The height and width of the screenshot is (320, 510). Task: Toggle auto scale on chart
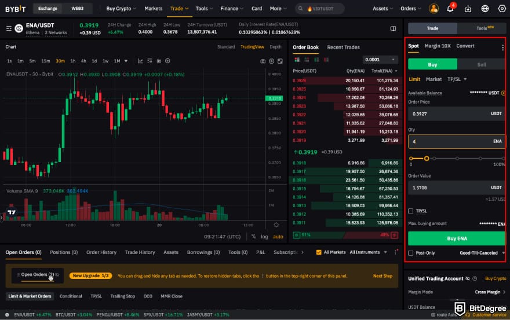coord(278,237)
